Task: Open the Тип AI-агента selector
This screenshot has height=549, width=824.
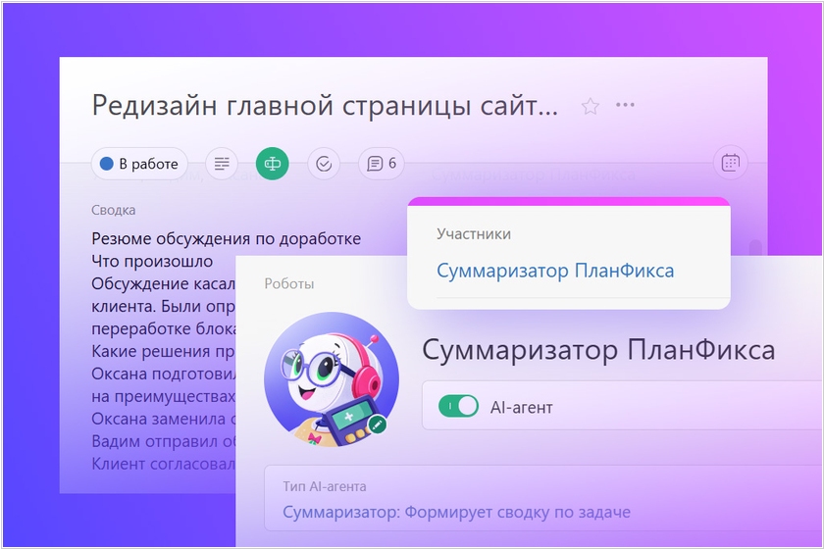Action: pyautogui.click(x=456, y=512)
